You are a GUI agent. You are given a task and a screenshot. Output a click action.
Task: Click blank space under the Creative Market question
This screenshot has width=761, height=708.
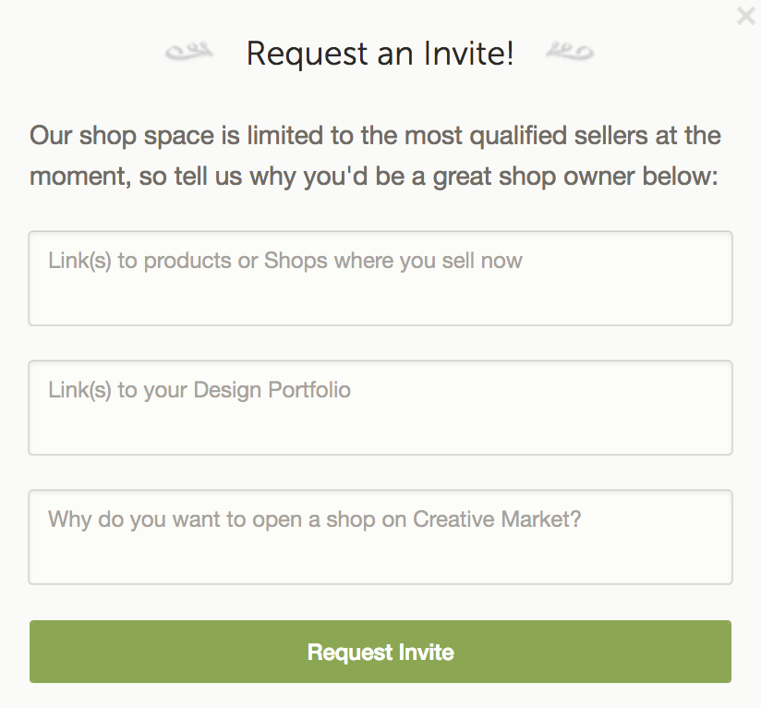380,558
